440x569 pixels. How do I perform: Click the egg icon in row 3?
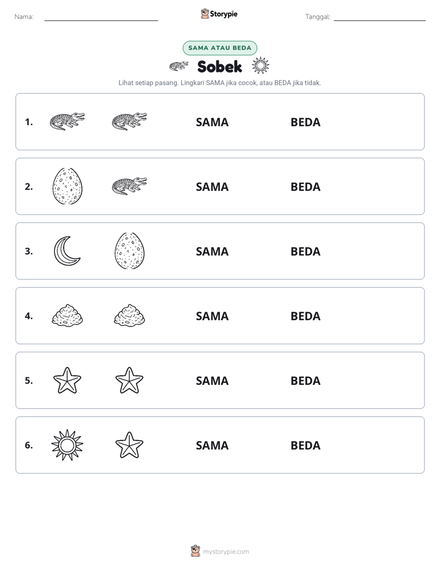click(x=129, y=251)
